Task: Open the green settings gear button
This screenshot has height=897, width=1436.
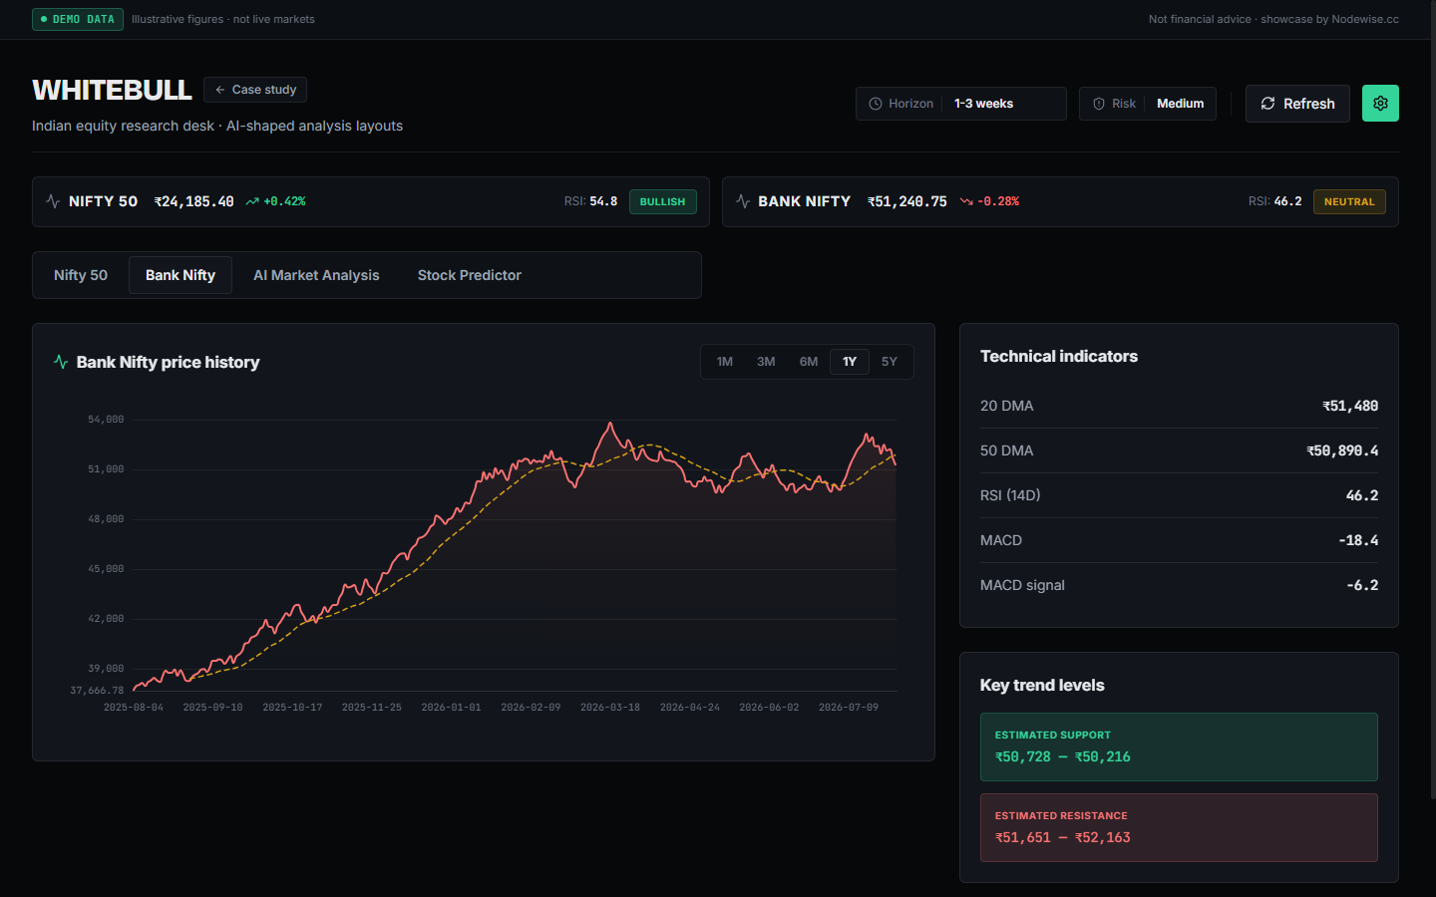Action: click(1380, 104)
